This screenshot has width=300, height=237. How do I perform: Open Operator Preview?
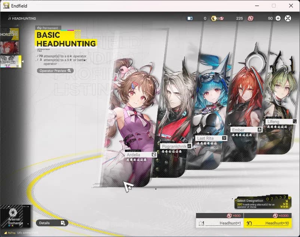click(55, 70)
